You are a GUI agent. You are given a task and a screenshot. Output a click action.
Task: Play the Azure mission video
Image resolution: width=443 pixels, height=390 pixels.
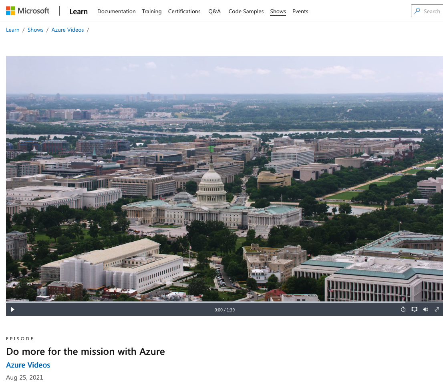[x=12, y=309]
